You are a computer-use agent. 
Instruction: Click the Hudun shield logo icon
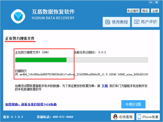click(18, 16)
